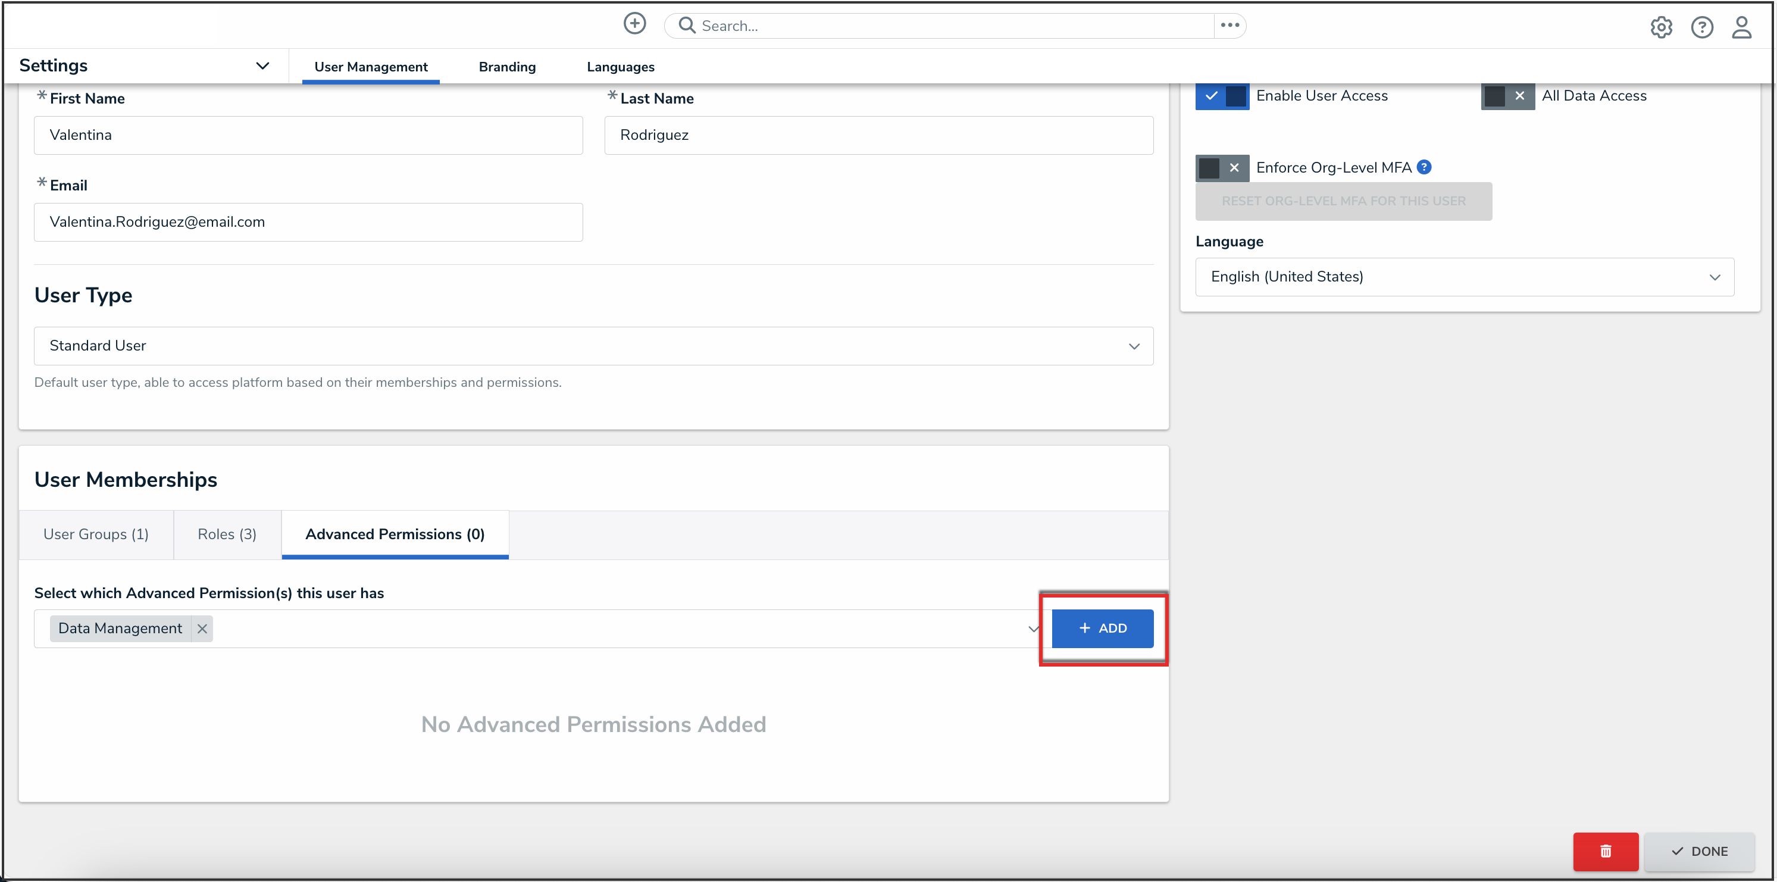Click the search magnifier icon
The height and width of the screenshot is (882, 1777).
click(686, 26)
